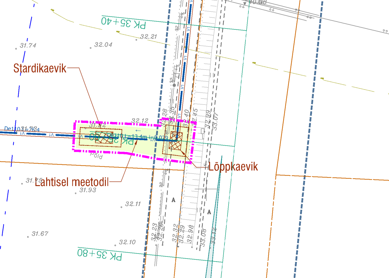Viewport: 389px width, 278px height.
Task: Click the gray downward triangle marker at the top
Action: (245, 4)
